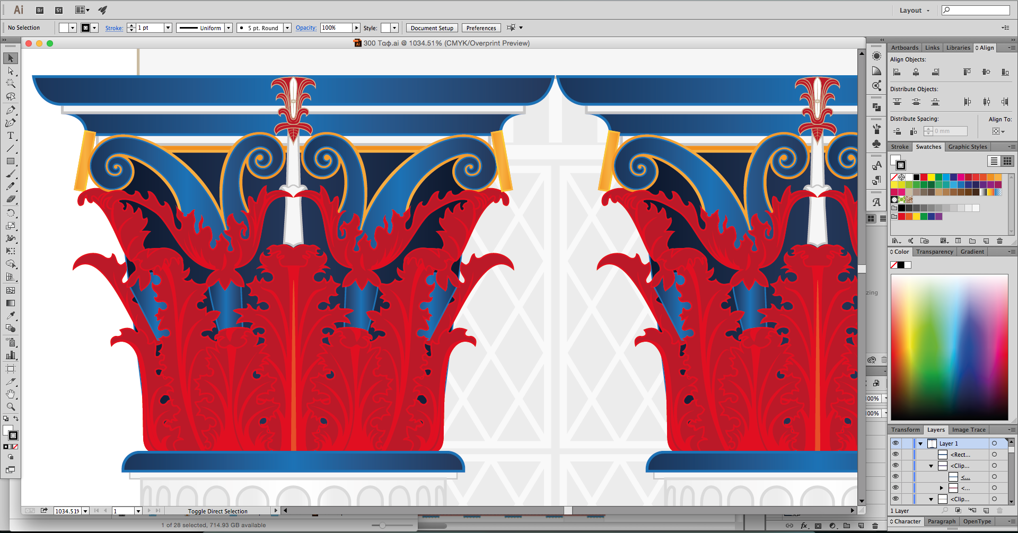Select the Lasso tool
The image size is (1018, 533).
tap(11, 96)
